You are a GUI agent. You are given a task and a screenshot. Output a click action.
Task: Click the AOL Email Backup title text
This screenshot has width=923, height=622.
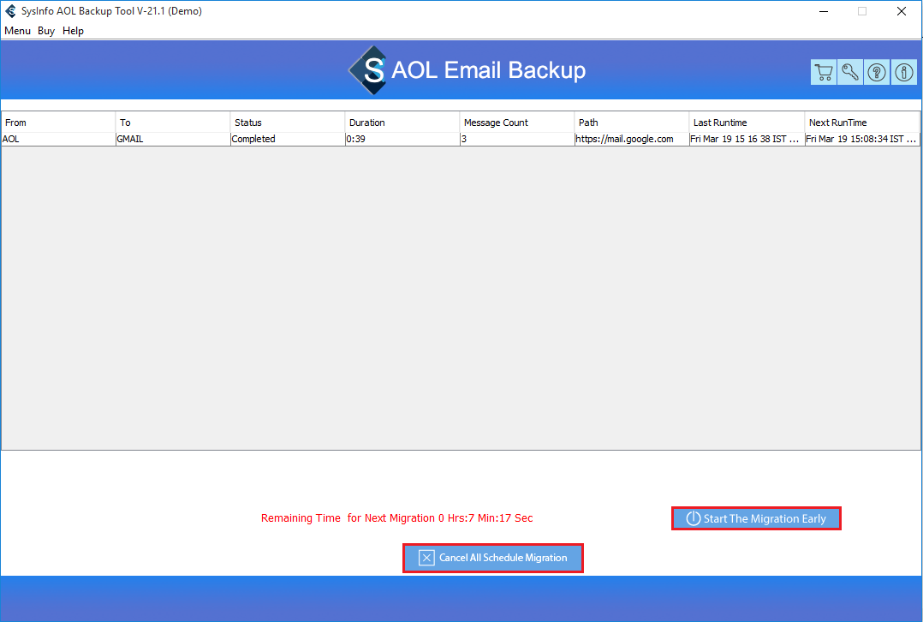coord(489,70)
